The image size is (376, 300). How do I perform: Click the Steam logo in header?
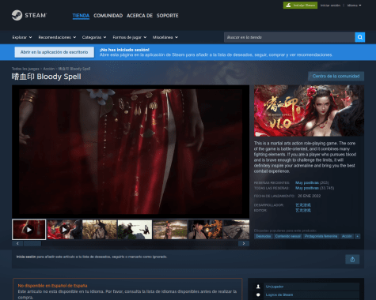point(29,15)
